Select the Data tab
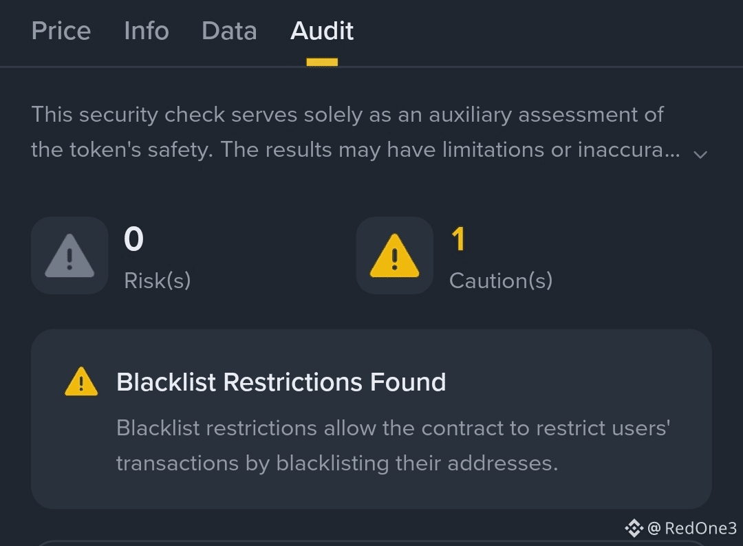Viewport: 743px width, 546px height. 229,31
